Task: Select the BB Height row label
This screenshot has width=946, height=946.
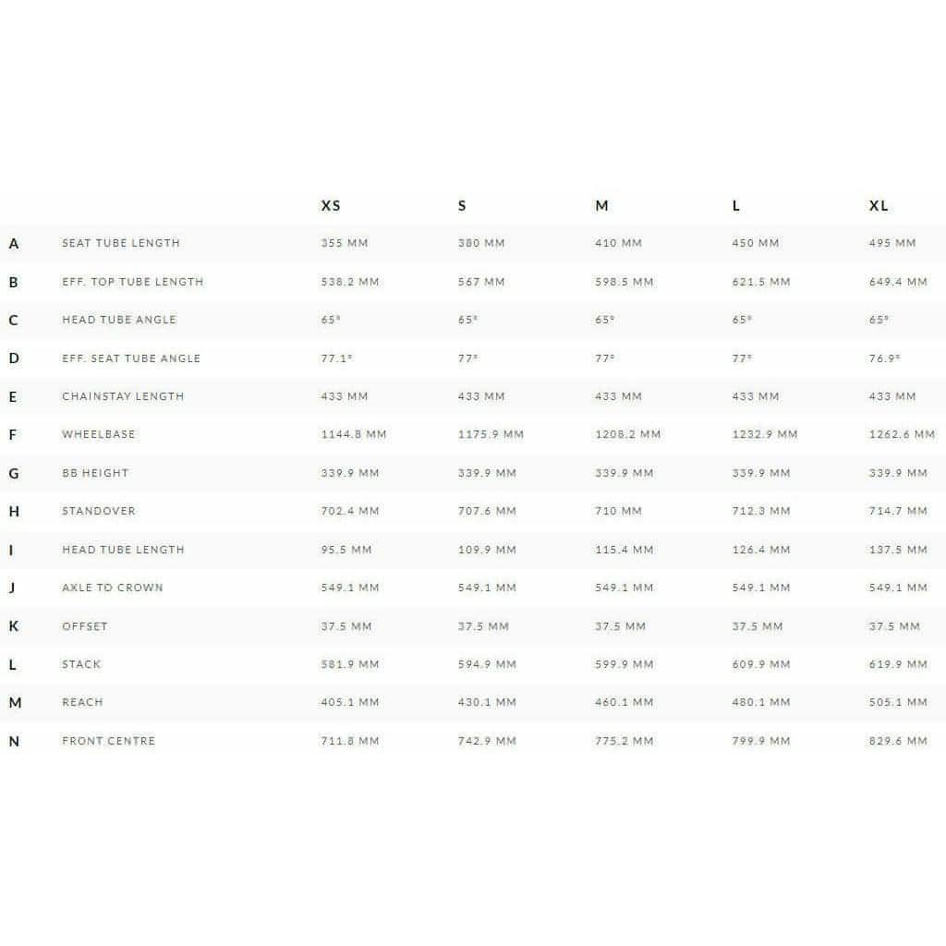Action: click(x=95, y=473)
